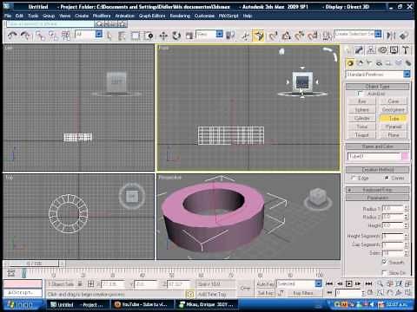The height and width of the screenshot is (312, 417).
Task: Toggle absolute/offset transform type-in mode
Action: tap(90, 284)
